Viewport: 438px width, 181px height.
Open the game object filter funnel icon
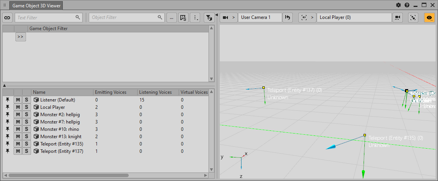209,17
